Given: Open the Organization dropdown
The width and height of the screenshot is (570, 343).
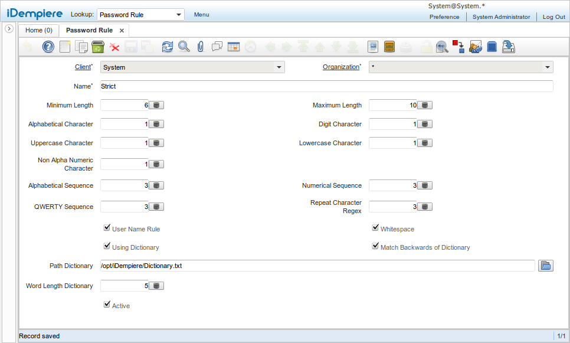Looking at the screenshot, I should point(548,67).
